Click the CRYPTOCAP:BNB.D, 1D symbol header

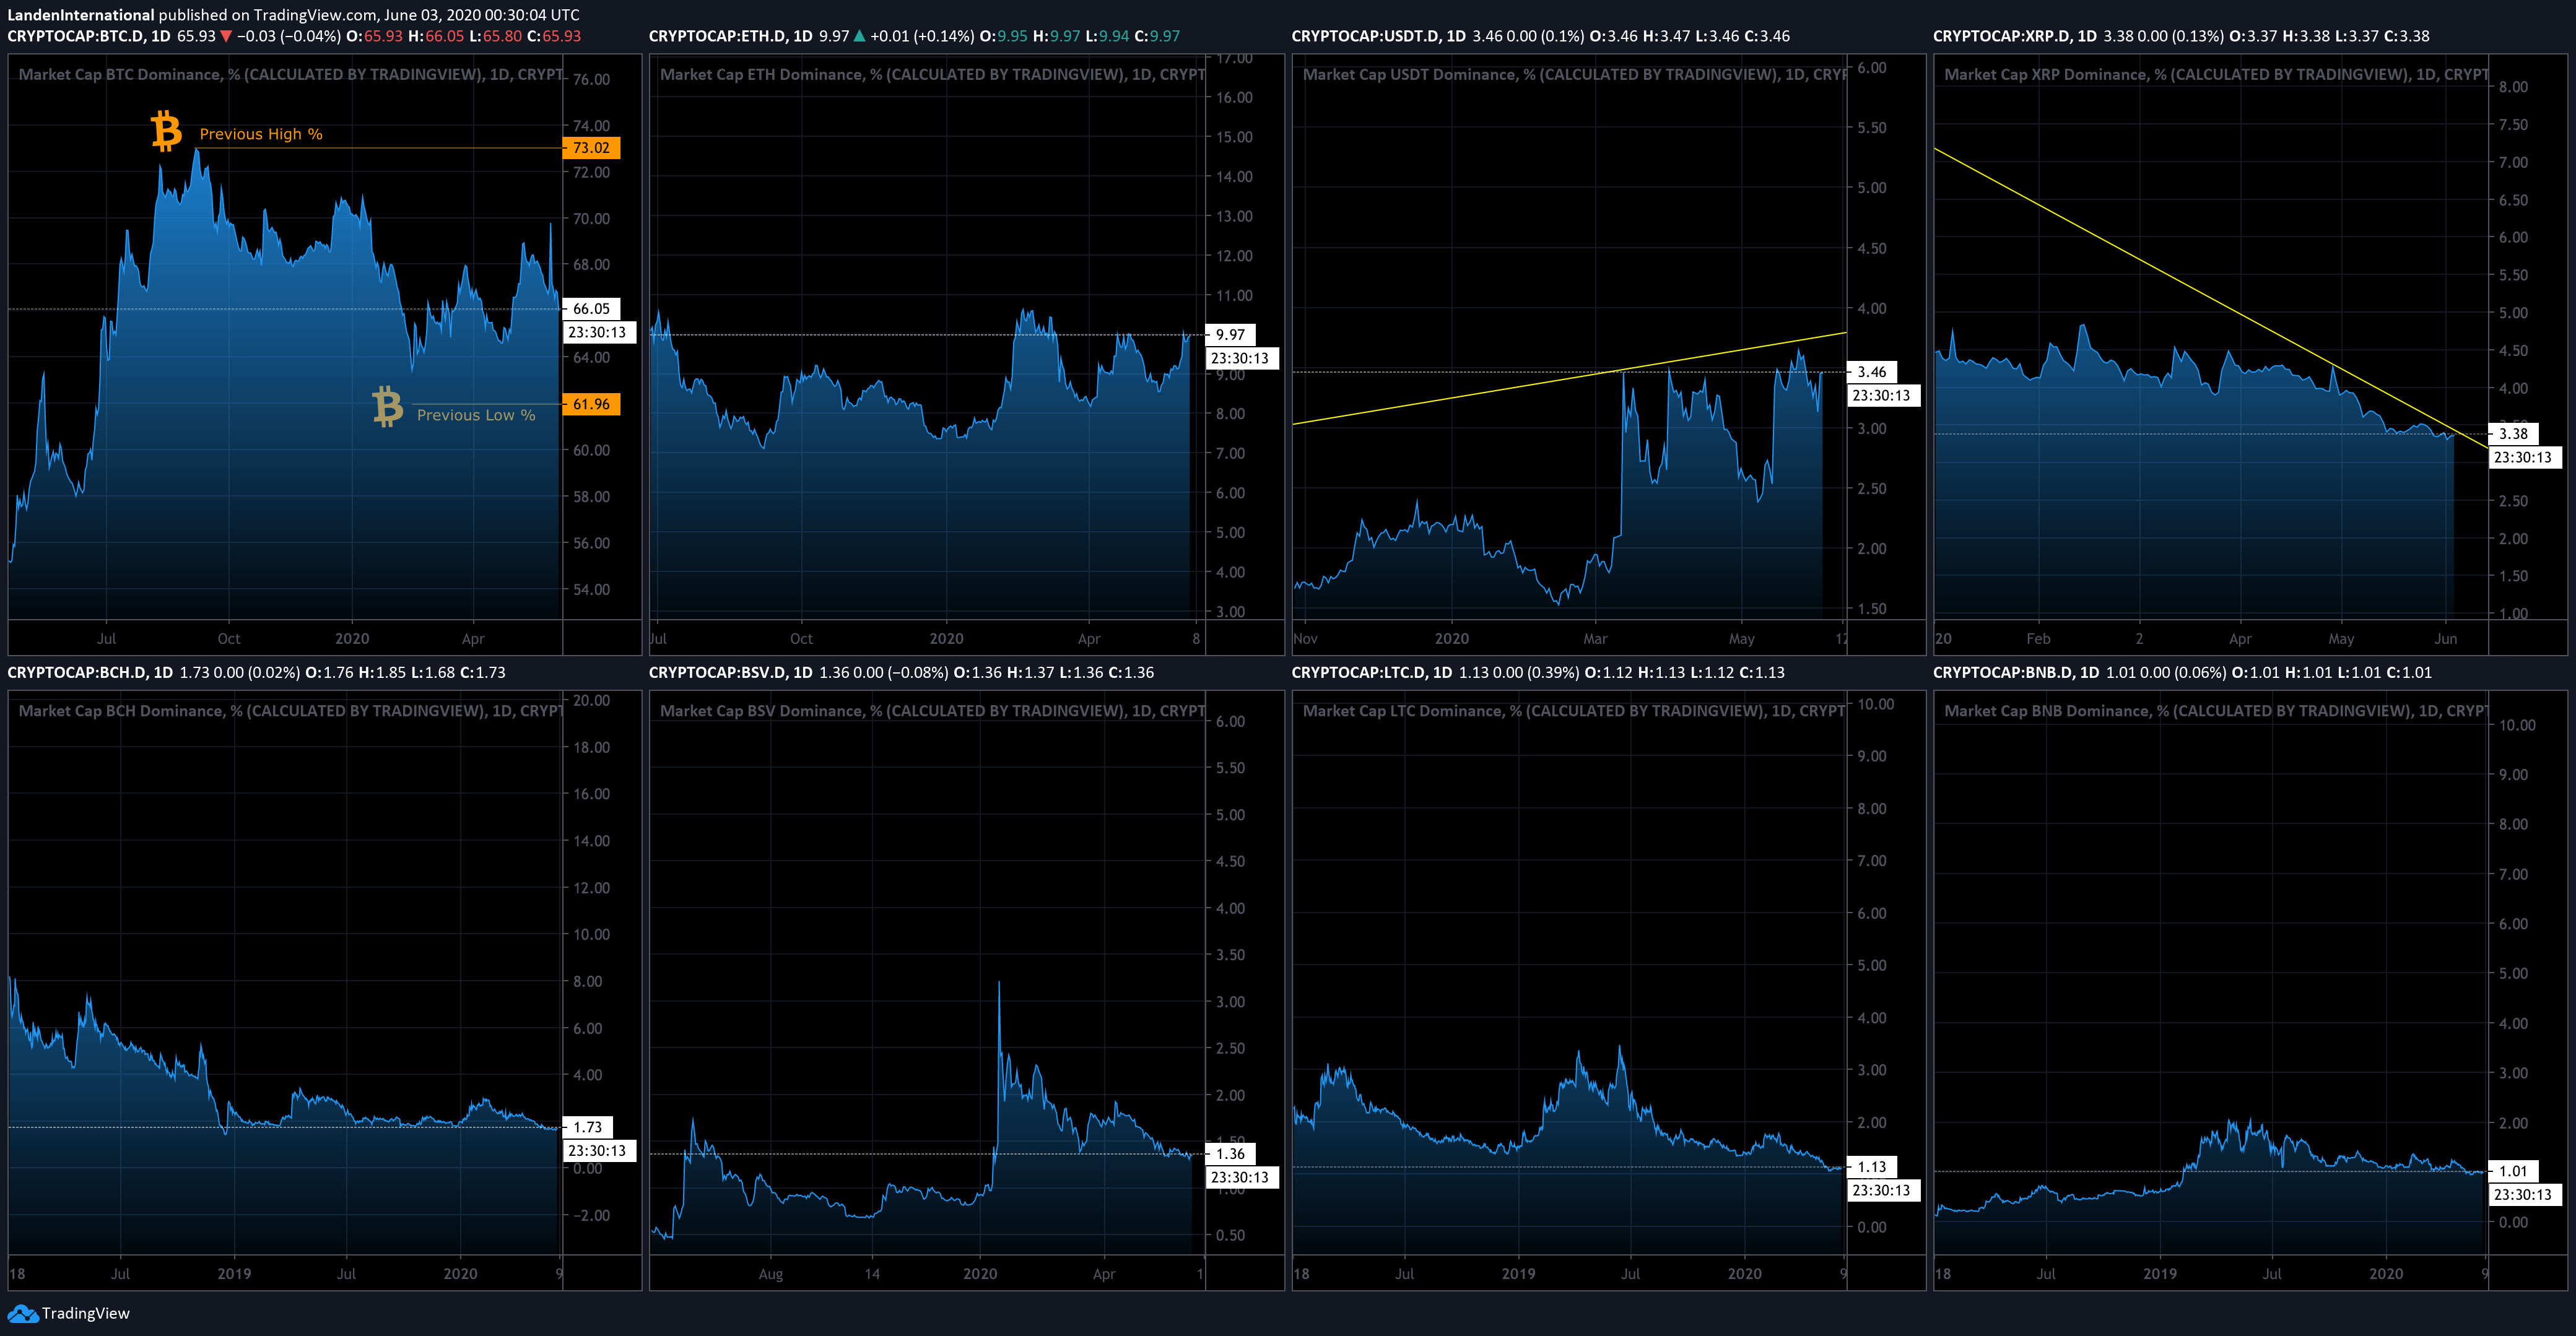tap(2017, 673)
